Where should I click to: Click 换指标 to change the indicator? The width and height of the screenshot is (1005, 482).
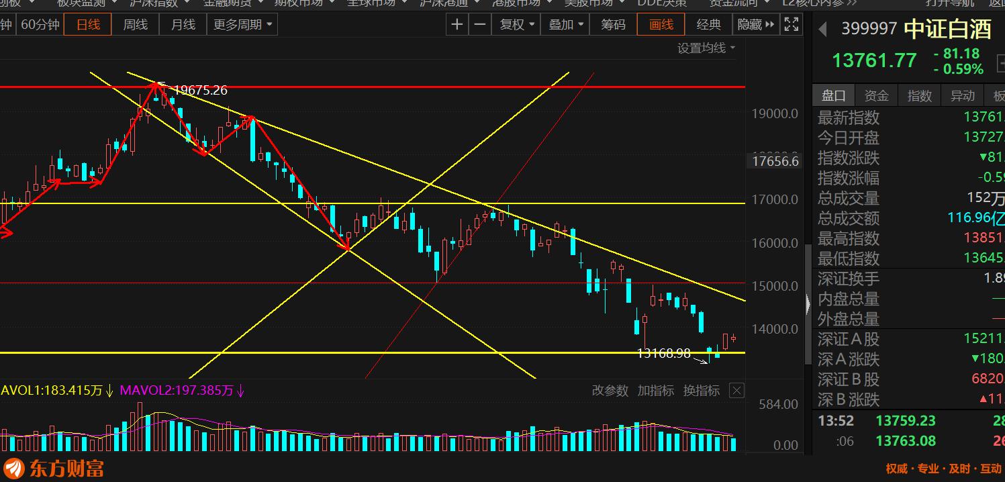[701, 391]
